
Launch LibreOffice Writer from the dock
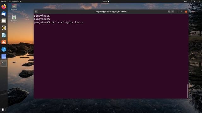(x=4, y=35)
